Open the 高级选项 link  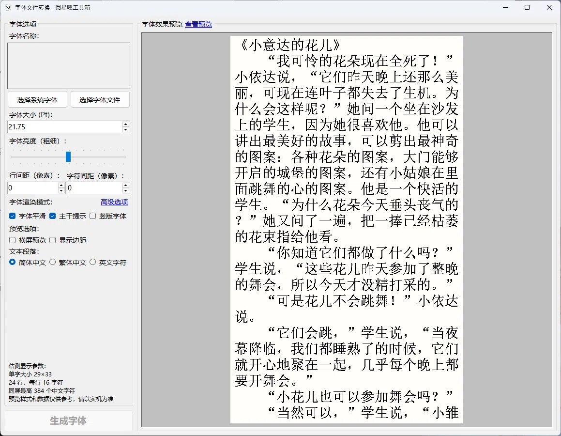pyautogui.click(x=114, y=202)
